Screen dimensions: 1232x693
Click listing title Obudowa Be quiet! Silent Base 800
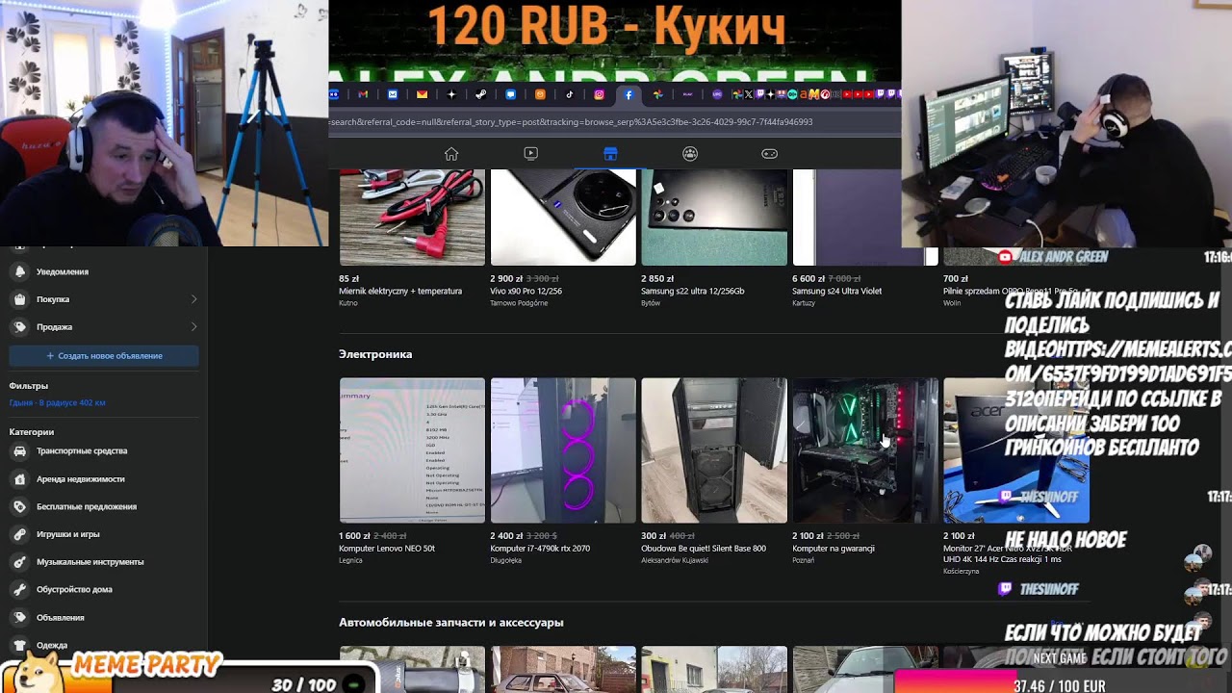pos(704,549)
